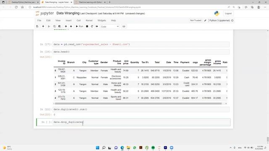269x151 pixels.
Task: Run the current cell
Action: click(79, 26)
